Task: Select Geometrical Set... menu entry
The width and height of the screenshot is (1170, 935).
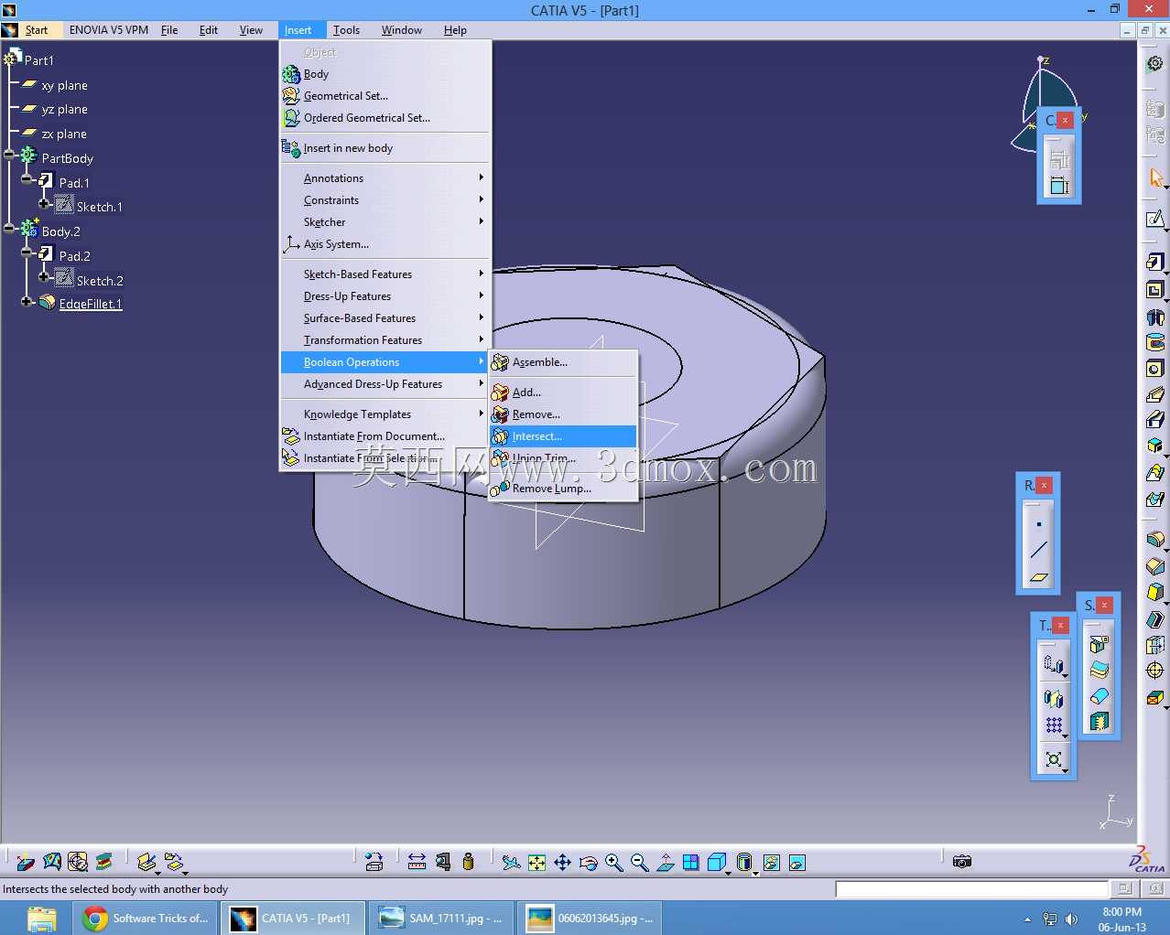Action: tap(385, 96)
